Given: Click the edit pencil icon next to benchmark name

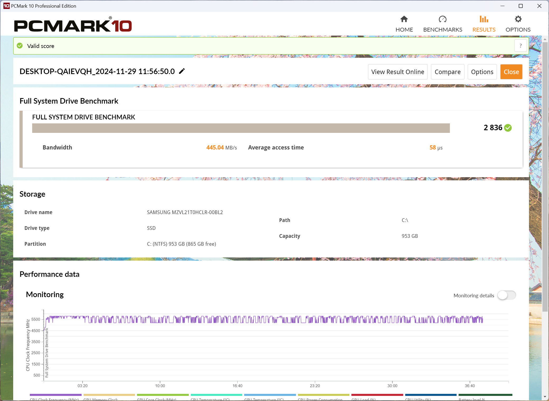Looking at the screenshot, I should tap(182, 71).
